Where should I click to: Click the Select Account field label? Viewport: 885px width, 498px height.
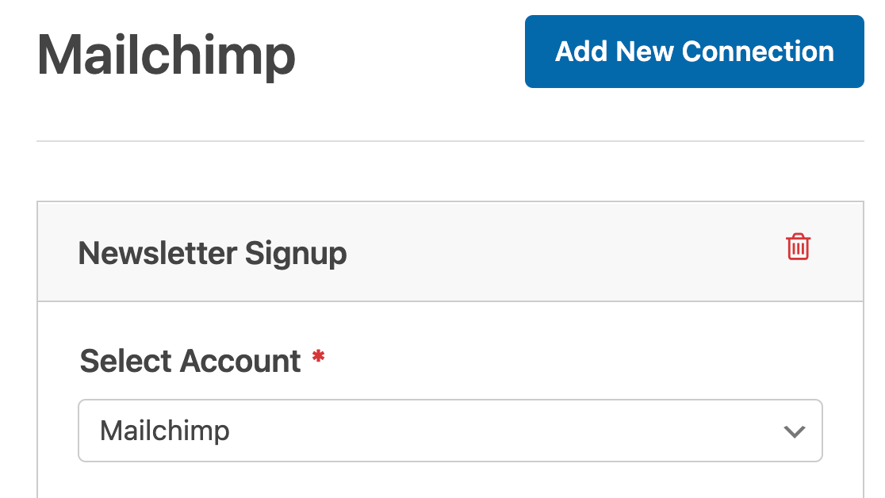click(x=190, y=361)
